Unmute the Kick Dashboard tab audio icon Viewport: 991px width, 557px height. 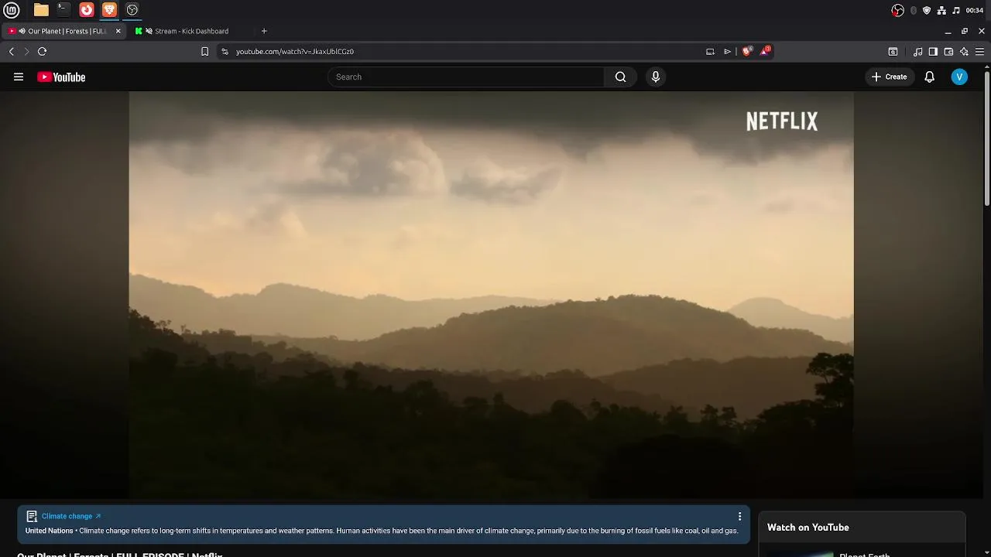tap(149, 31)
